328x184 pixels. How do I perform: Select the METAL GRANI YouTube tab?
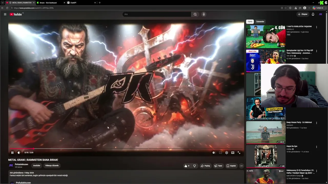pyautogui.click(x=20, y=3)
